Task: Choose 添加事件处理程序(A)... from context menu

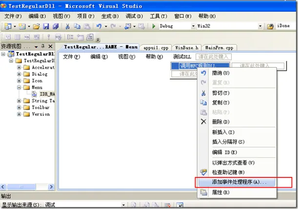Action: tap(237, 182)
